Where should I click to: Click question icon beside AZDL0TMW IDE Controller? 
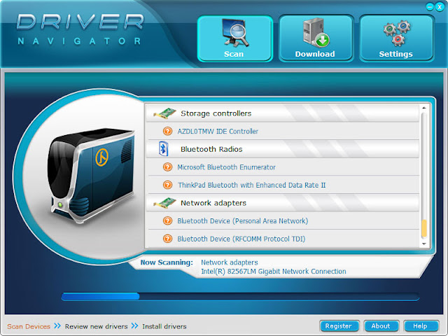(x=168, y=131)
